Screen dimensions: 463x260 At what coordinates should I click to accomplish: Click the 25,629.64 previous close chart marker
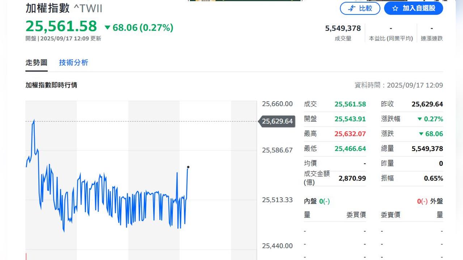(x=277, y=121)
